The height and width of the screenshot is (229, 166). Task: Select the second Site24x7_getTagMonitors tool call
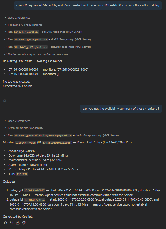click(x=31, y=47)
